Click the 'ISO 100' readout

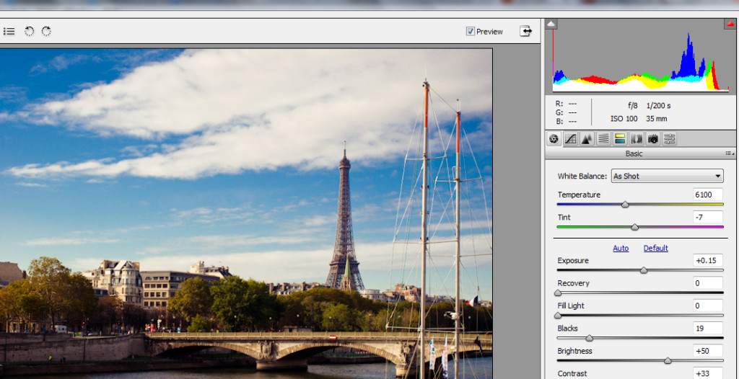pyautogui.click(x=624, y=119)
